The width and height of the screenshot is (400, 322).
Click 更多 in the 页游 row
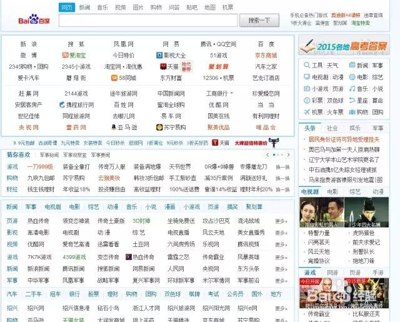click(x=281, y=221)
